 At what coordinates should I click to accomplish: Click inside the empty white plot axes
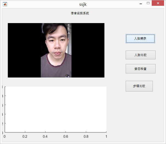pyautogui.click(x=55, y=109)
